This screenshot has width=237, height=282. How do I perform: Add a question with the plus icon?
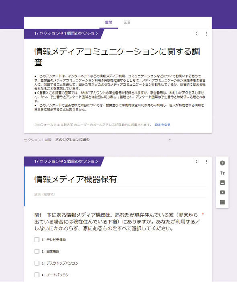(222, 163)
